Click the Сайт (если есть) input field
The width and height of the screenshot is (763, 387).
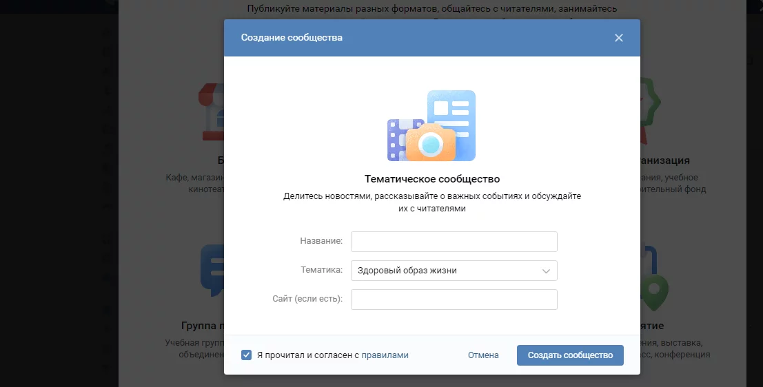click(x=454, y=300)
